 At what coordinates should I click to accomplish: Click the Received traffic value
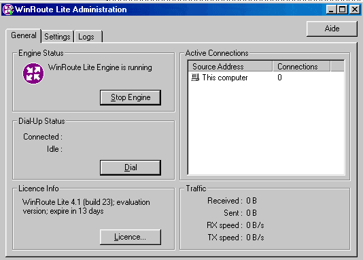[252, 201]
